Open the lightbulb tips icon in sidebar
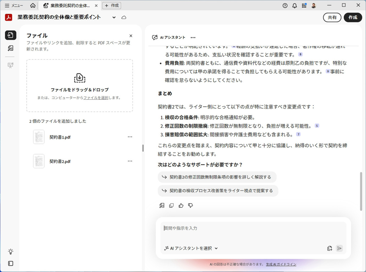Screen dimensions: 366x272 [11, 252]
